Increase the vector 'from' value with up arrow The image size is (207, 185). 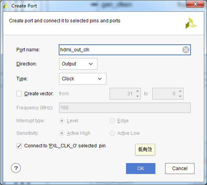point(137,91)
